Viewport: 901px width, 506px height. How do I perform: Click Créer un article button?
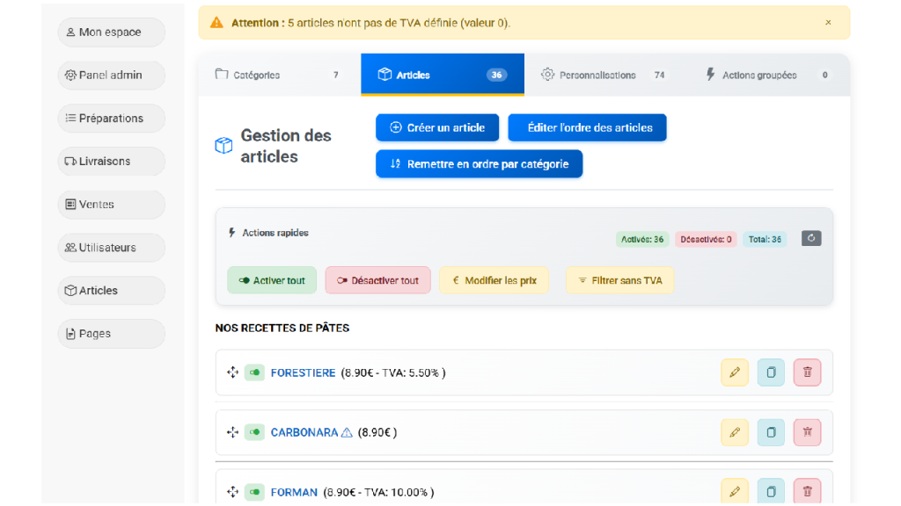(x=437, y=127)
